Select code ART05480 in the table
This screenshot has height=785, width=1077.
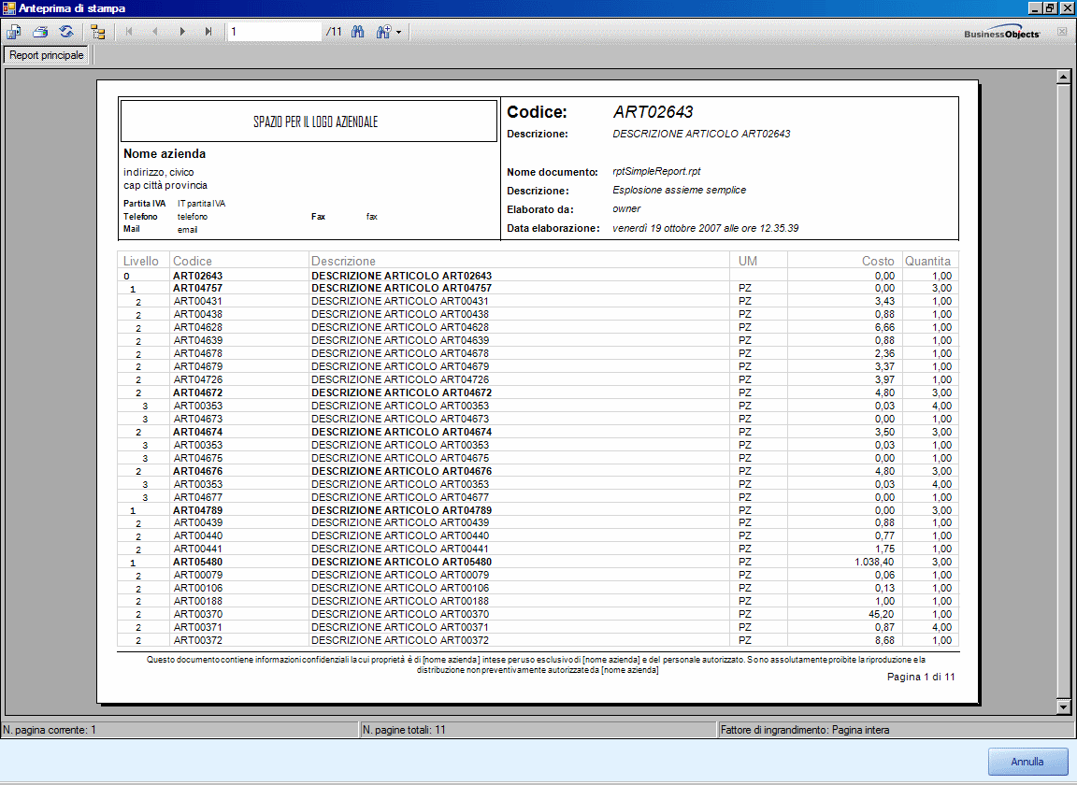point(198,562)
